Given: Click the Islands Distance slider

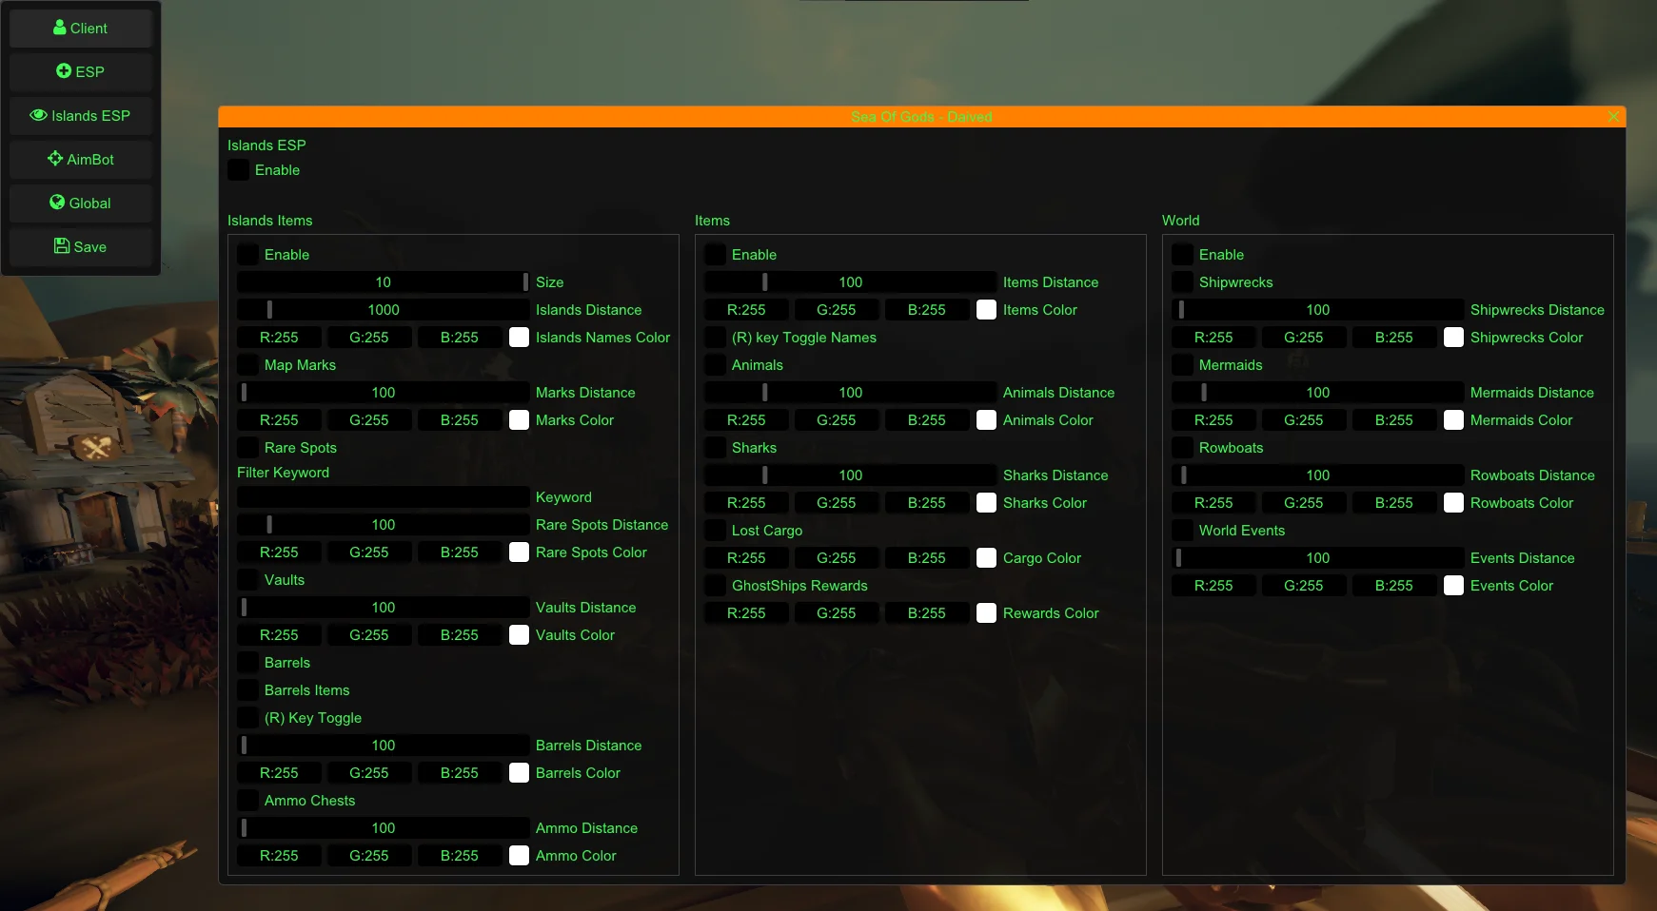Looking at the screenshot, I should (383, 310).
